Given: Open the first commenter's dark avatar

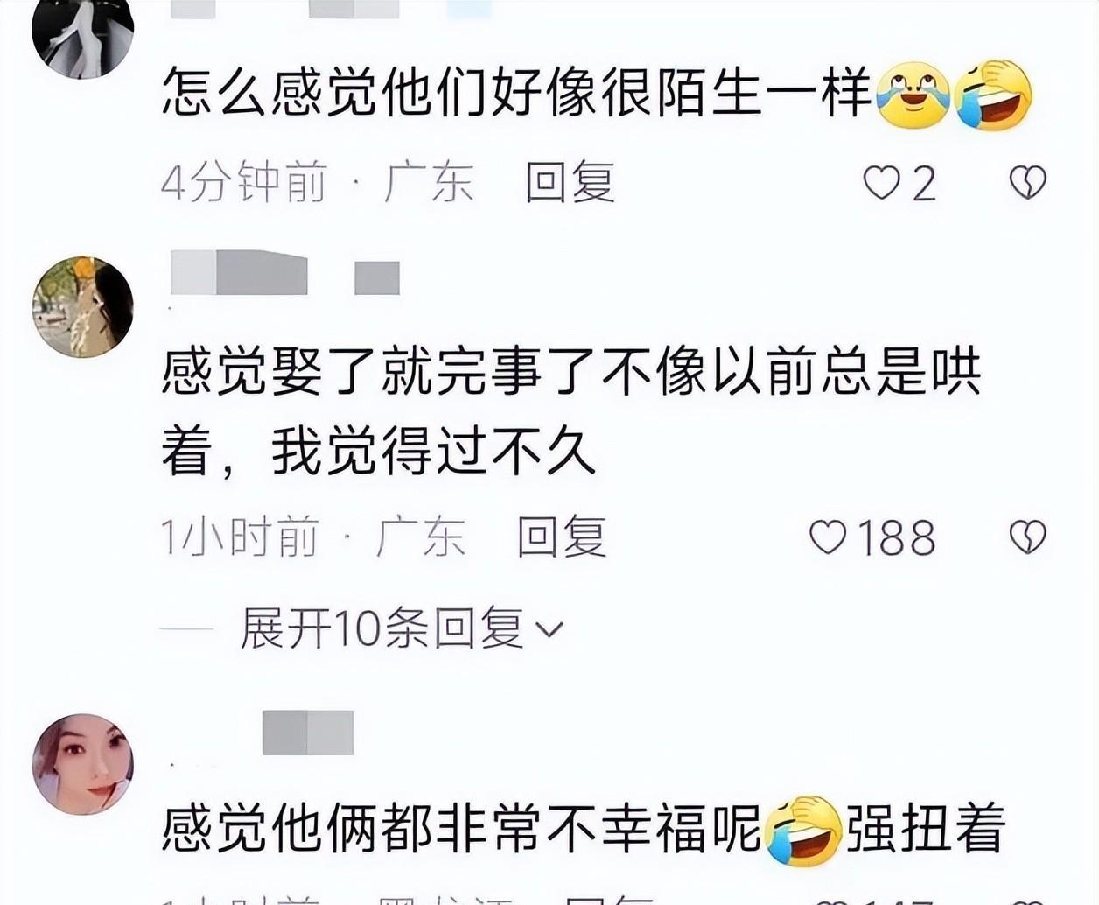Looking at the screenshot, I should (82, 33).
